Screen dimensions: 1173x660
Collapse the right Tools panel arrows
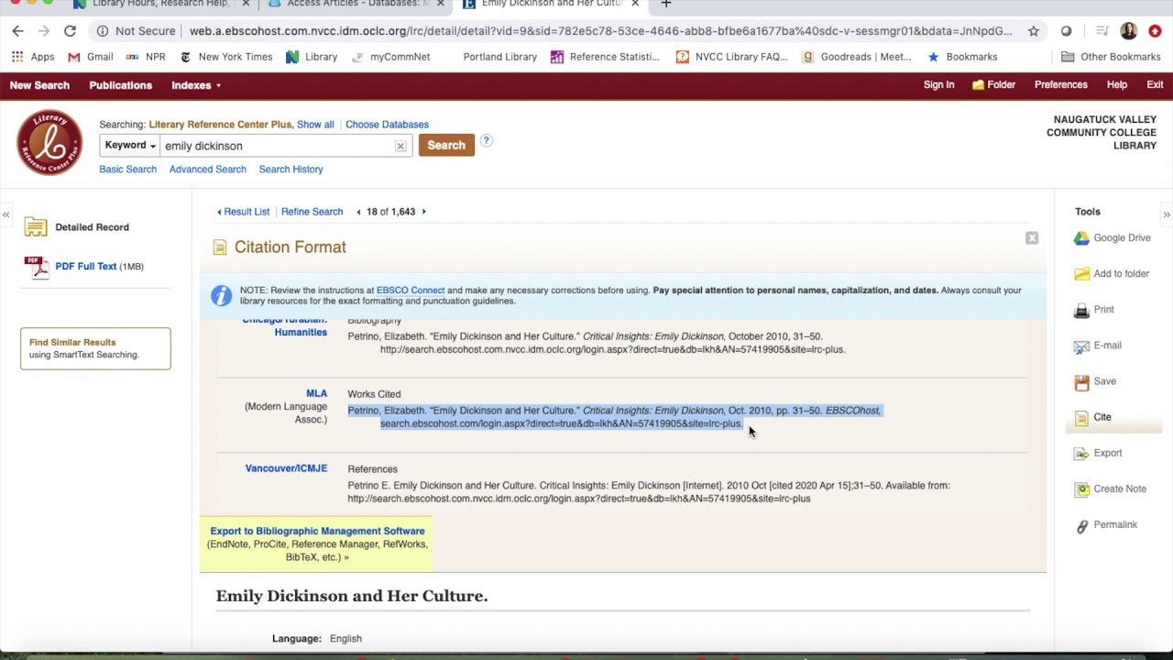coord(1167,214)
